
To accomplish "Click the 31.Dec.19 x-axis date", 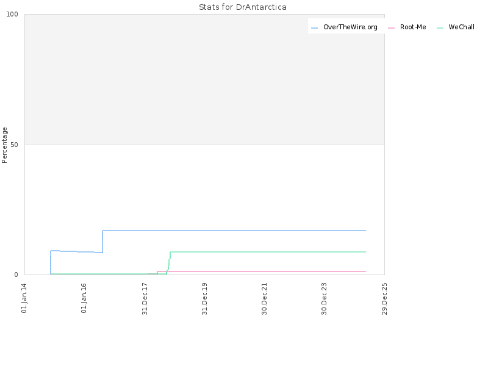I will [204, 298].
